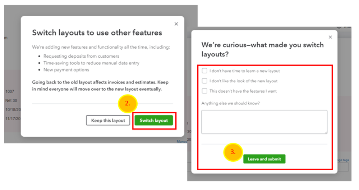Check "I don't have time to learn a new layout"
The height and width of the screenshot is (190, 359).
[x=204, y=71]
